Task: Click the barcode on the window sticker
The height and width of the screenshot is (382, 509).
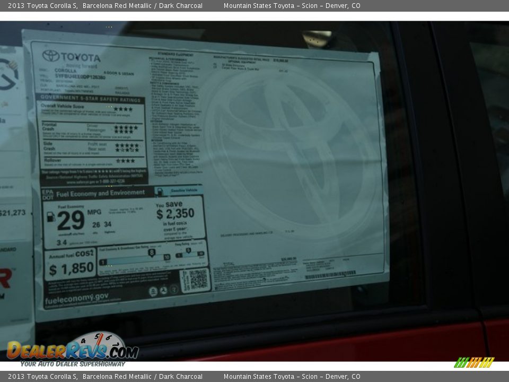Action: 330,275
